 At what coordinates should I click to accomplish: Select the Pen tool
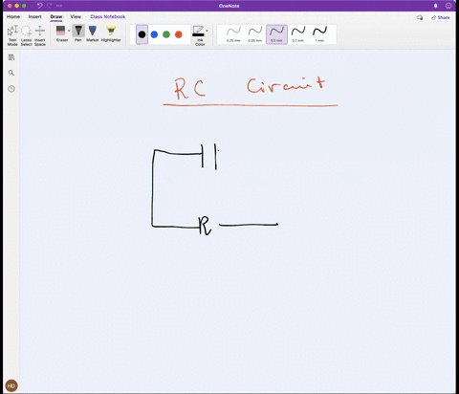[78, 33]
